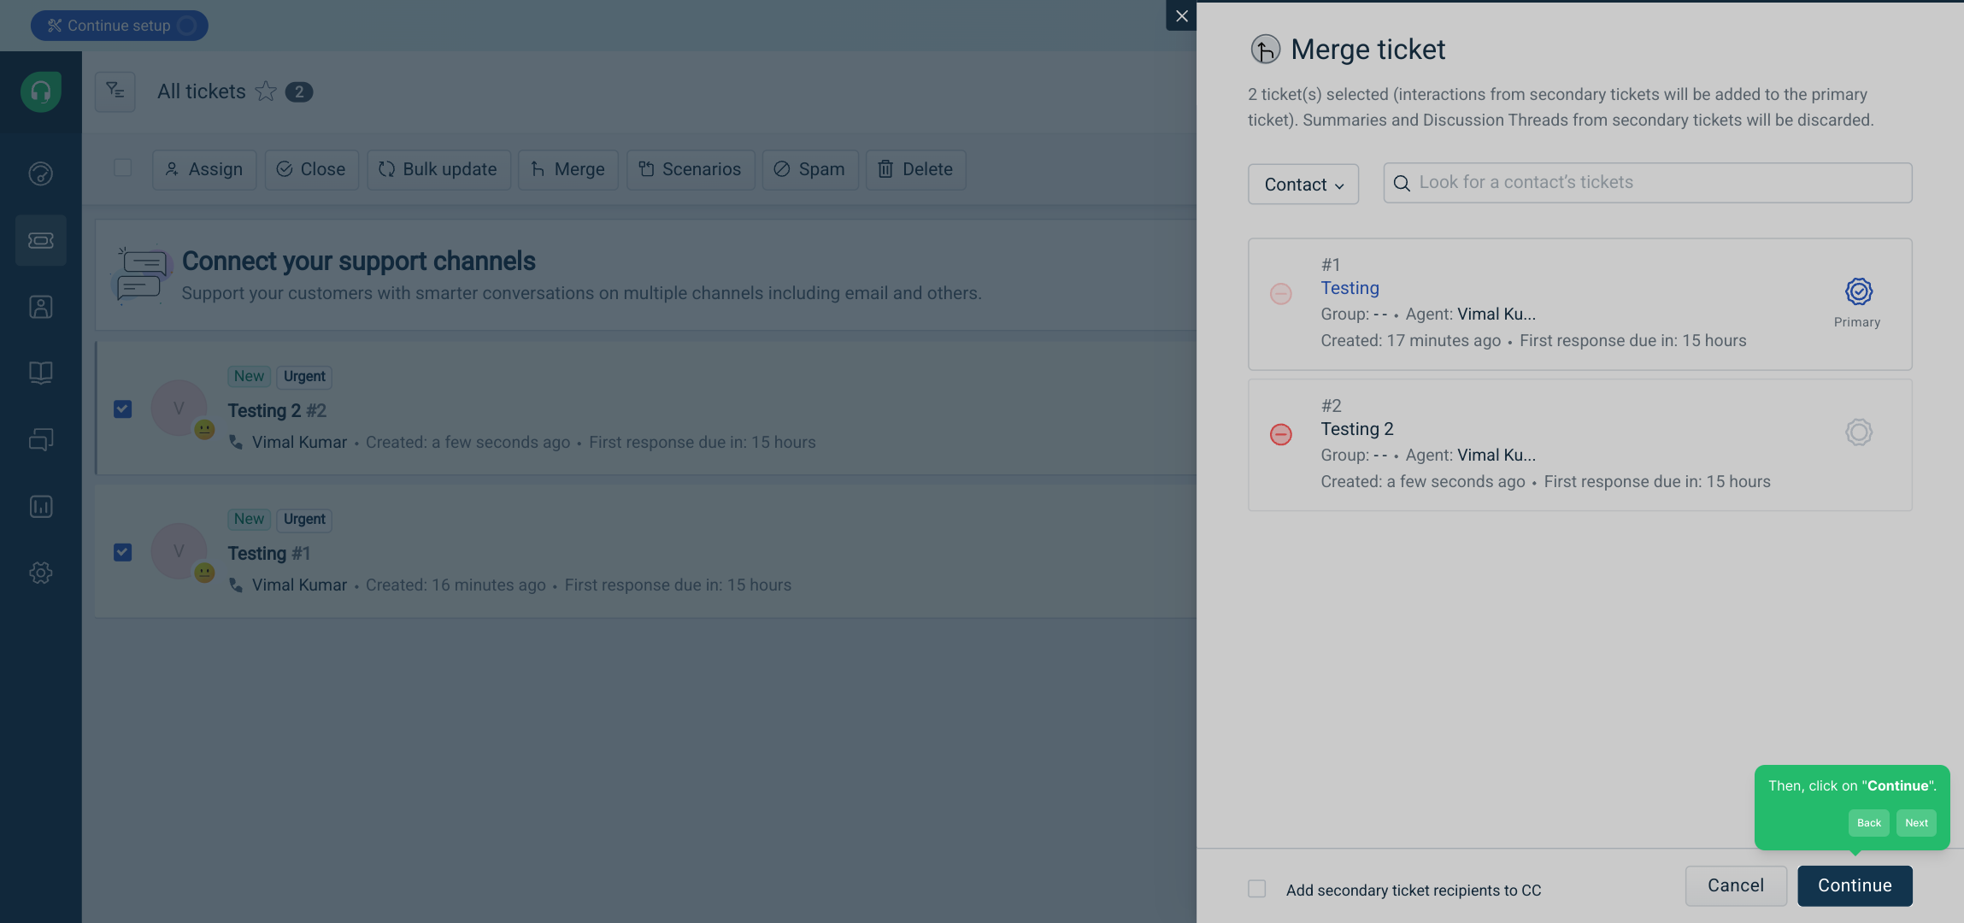Click the Merge ticket header icon
The image size is (1964, 923).
1266,49
